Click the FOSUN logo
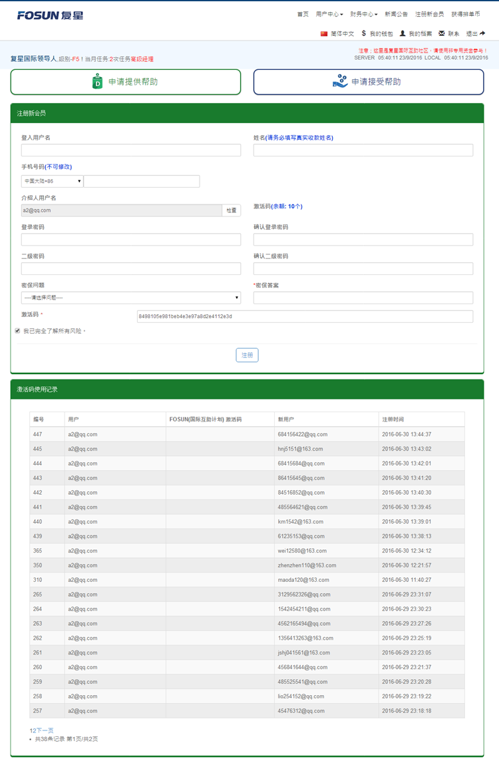Image resolution: width=499 pixels, height=761 pixels. 50,15
